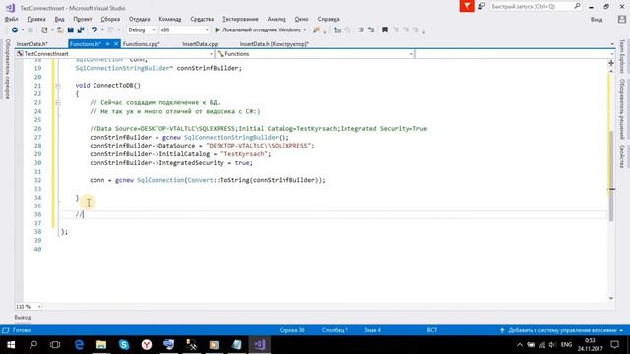Image resolution: width=630 pixels, height=354 pixels.
Task: Click Добавить в систему управления версиями
Action: pos(562,330)
